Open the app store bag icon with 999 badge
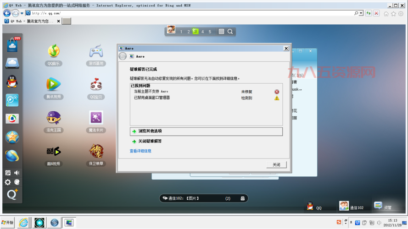The height and width of the screenshot is (229, 408). [x=12, y=45]
